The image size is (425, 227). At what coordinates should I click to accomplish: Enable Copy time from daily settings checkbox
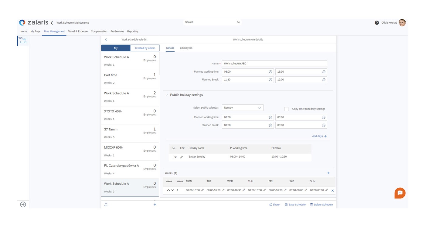[x=286, y=109]
